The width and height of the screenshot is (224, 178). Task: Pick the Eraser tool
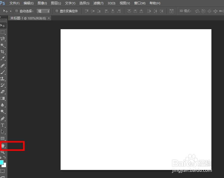(x=3, y=92)
